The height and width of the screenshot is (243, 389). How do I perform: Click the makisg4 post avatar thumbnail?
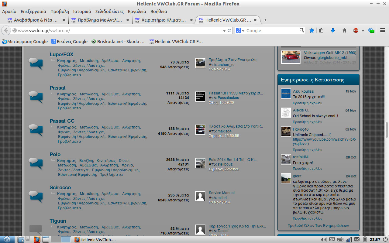[200, 130]
